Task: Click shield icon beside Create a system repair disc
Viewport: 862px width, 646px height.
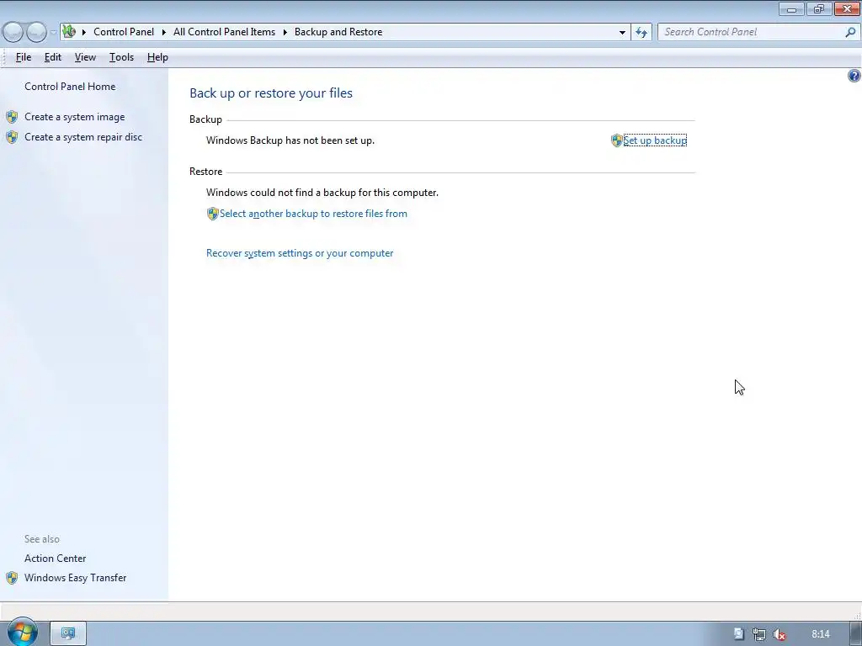Action: pyautogui.click(x=12, y=137)
